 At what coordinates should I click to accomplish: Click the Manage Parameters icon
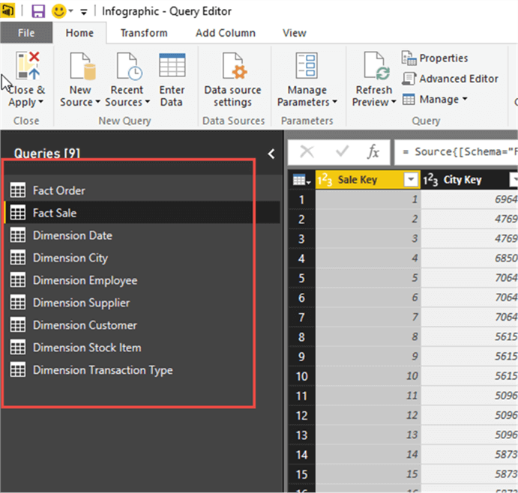307,65
